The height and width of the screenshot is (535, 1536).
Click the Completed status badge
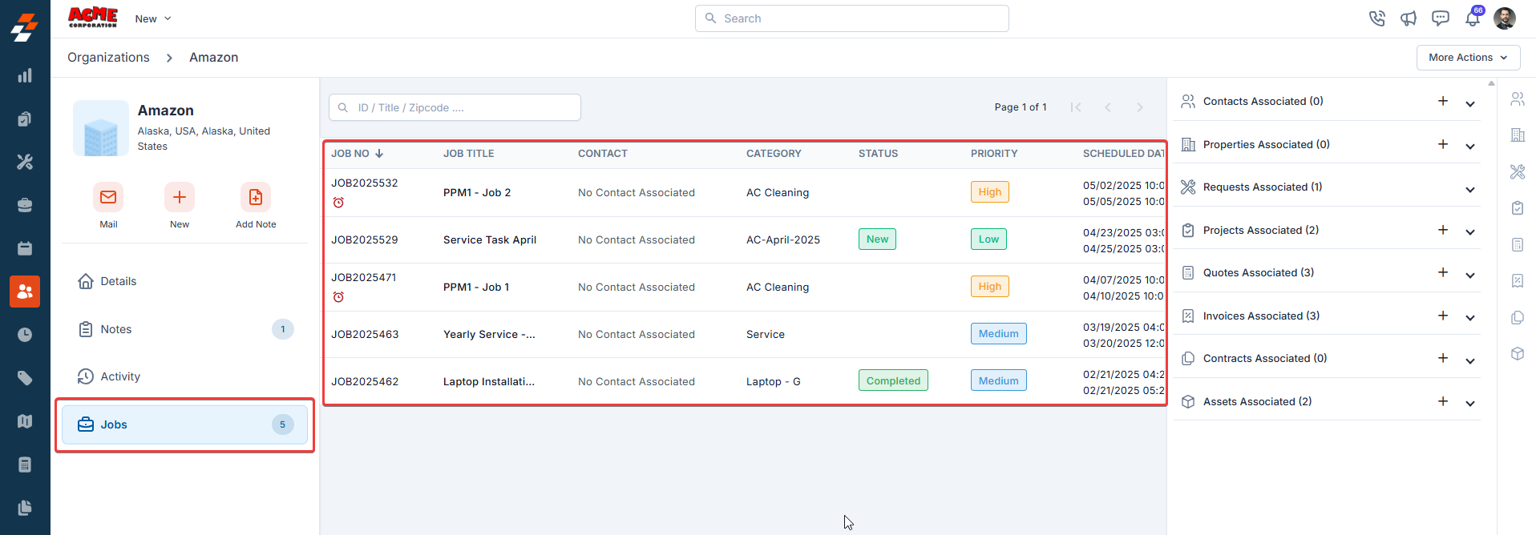(893, 380)
